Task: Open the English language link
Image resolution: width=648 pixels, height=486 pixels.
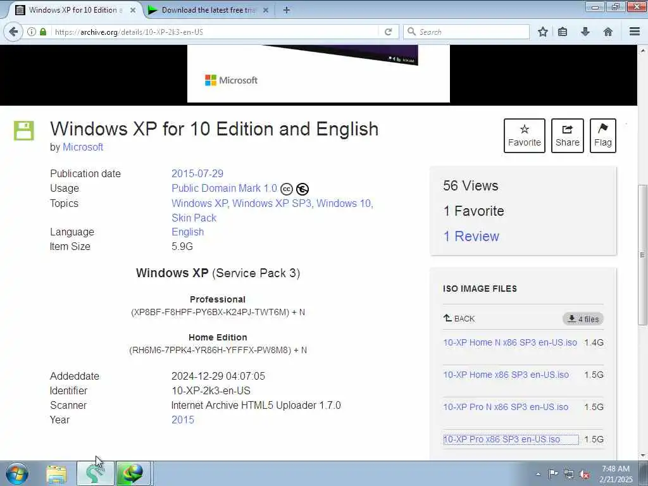Action: (187, 232)
